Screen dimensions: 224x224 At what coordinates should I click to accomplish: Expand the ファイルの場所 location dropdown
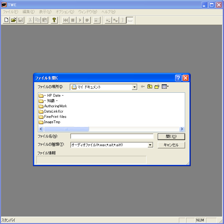coord(134,87)
